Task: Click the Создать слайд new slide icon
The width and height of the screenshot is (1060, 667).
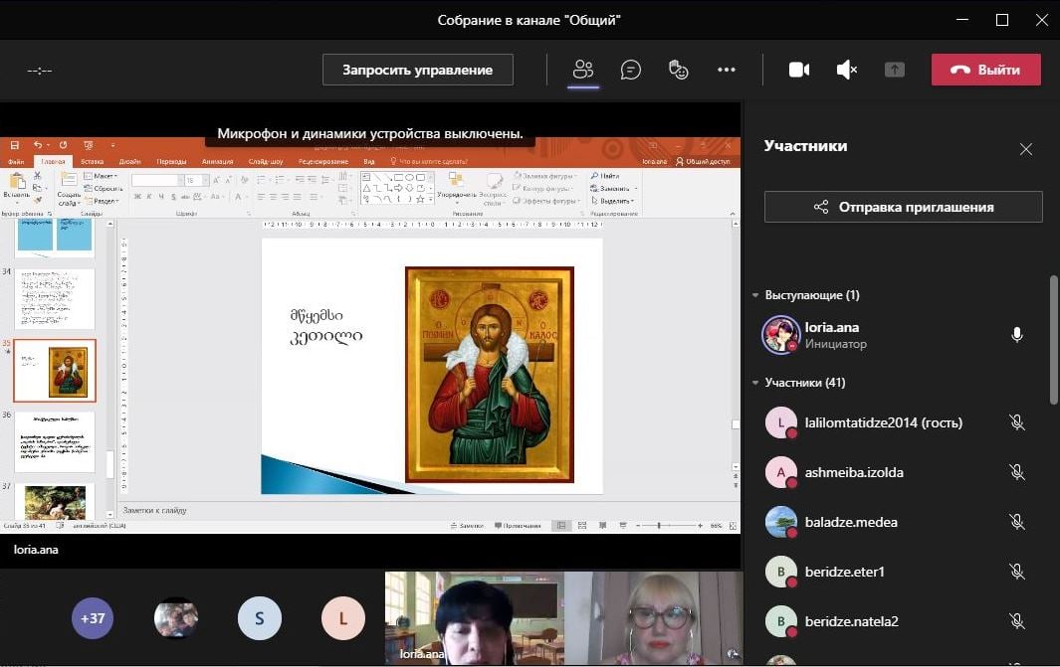Action: pyautogui.click(x=69, y=182)
